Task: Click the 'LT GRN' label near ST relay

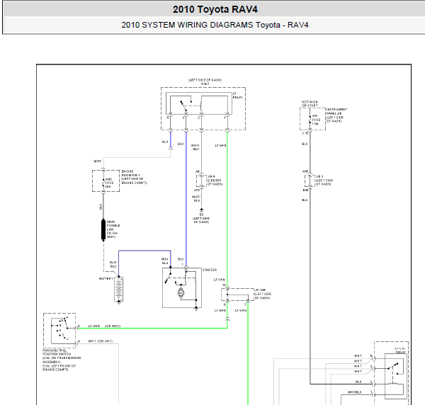Action: coord(220,145)
